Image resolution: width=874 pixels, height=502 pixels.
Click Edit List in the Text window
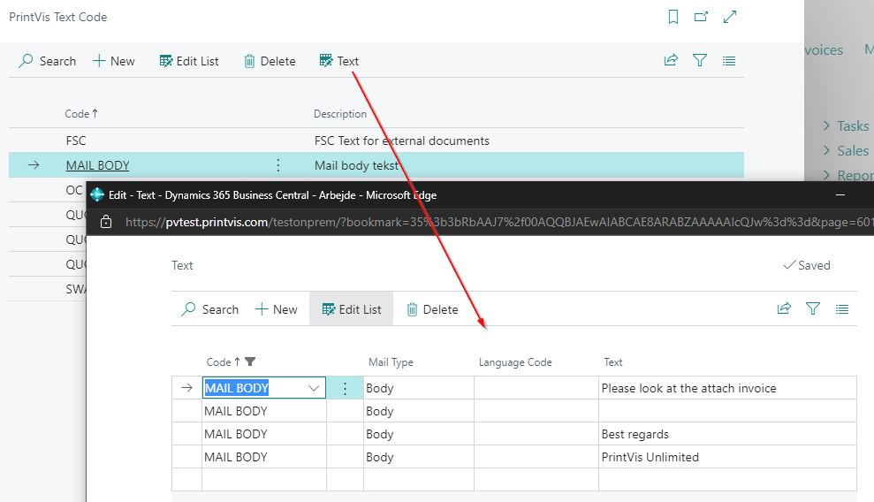[x=351, y=309]
